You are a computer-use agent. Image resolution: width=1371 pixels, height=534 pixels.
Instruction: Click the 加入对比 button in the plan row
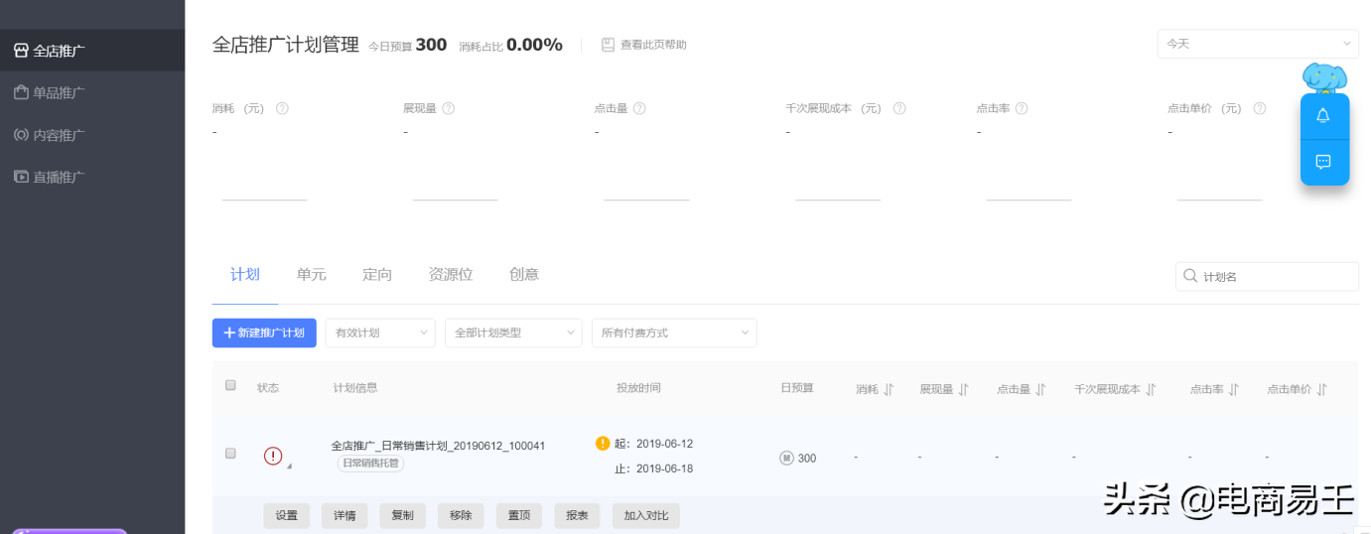[646, 516]
